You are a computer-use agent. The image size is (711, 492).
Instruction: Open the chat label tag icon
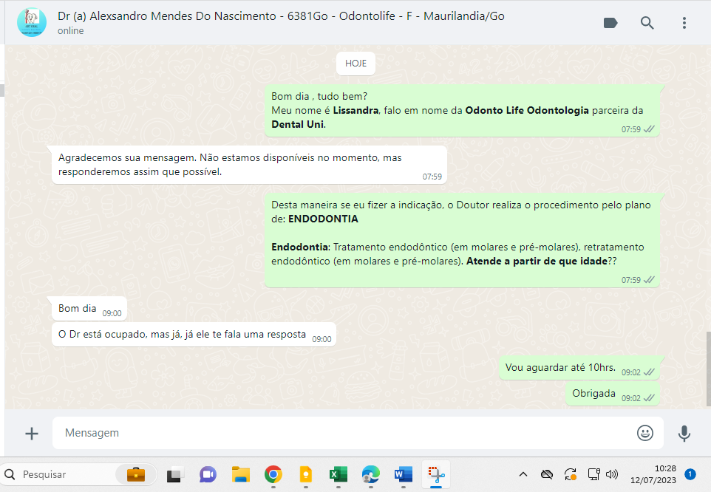click(x=610, y=23)
